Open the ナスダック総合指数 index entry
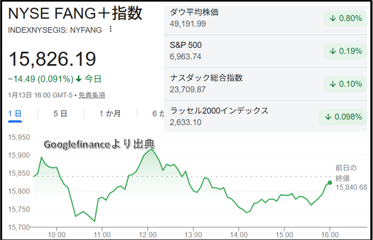 207,78
